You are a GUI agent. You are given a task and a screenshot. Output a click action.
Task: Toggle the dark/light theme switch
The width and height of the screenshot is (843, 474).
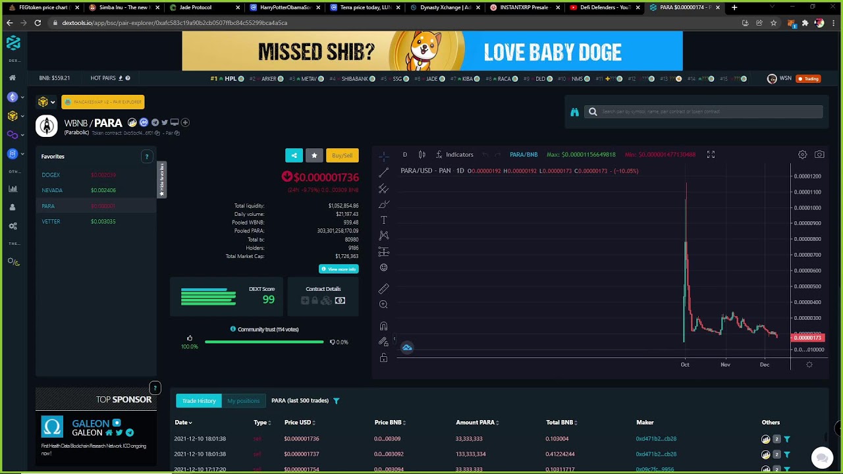pos(13,262)
